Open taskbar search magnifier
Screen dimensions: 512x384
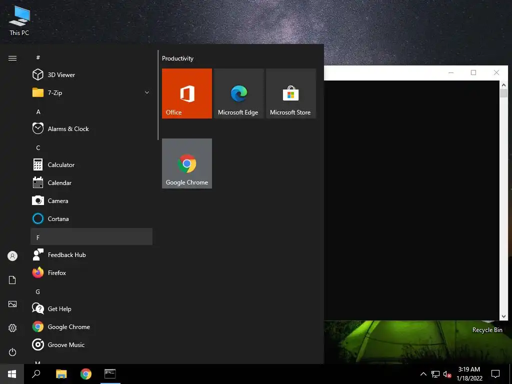pos(36,374)
